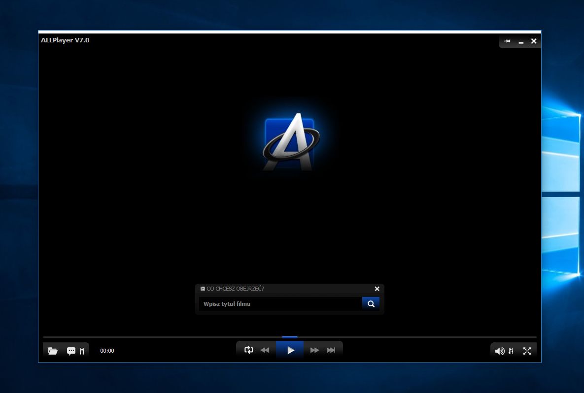Open a file with the folder icon
Viewport: 584px width, 393px height.
pos(53,351)
